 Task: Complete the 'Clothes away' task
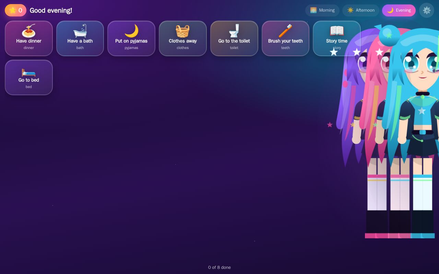pyautogui.click(x=183, y=38)
